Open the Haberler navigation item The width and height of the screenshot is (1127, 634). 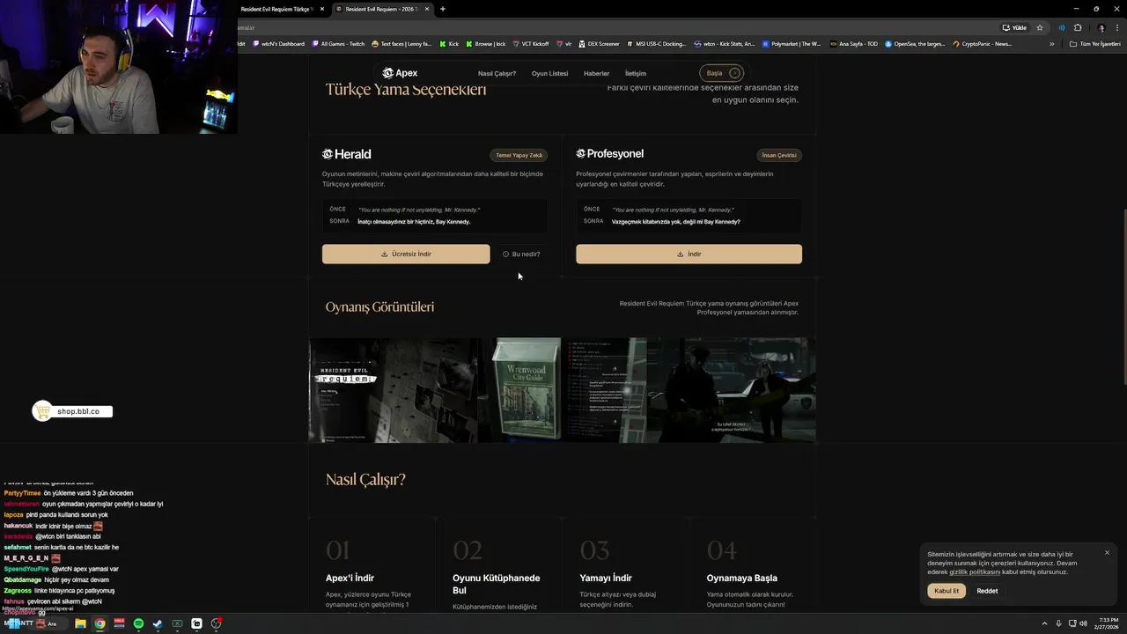(x=596, y=73)
